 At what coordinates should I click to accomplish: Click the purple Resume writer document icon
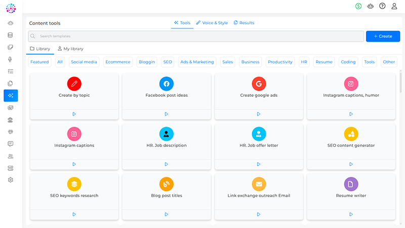[351, 184]
